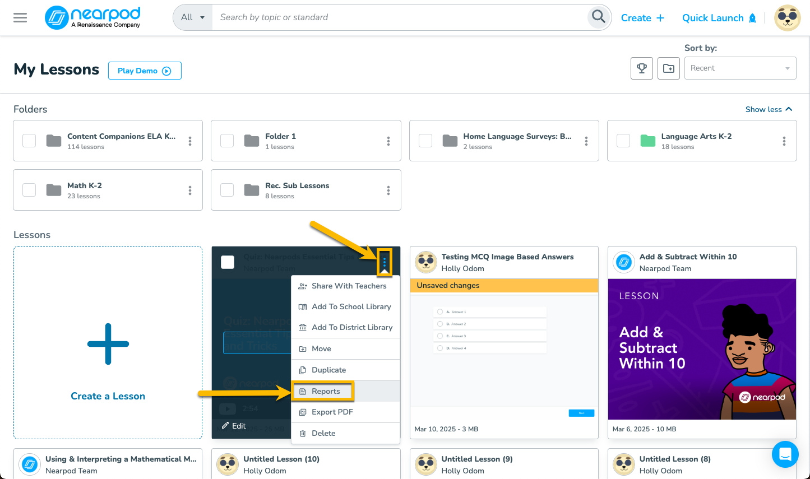Open the profile avatar menu
Viewport: 810px width, 479px height.
tap(787, 18)
